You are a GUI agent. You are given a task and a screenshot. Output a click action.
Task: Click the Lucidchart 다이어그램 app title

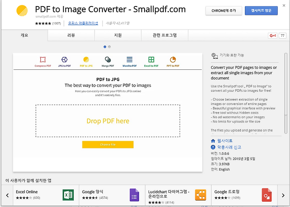[x=169, y=194]
